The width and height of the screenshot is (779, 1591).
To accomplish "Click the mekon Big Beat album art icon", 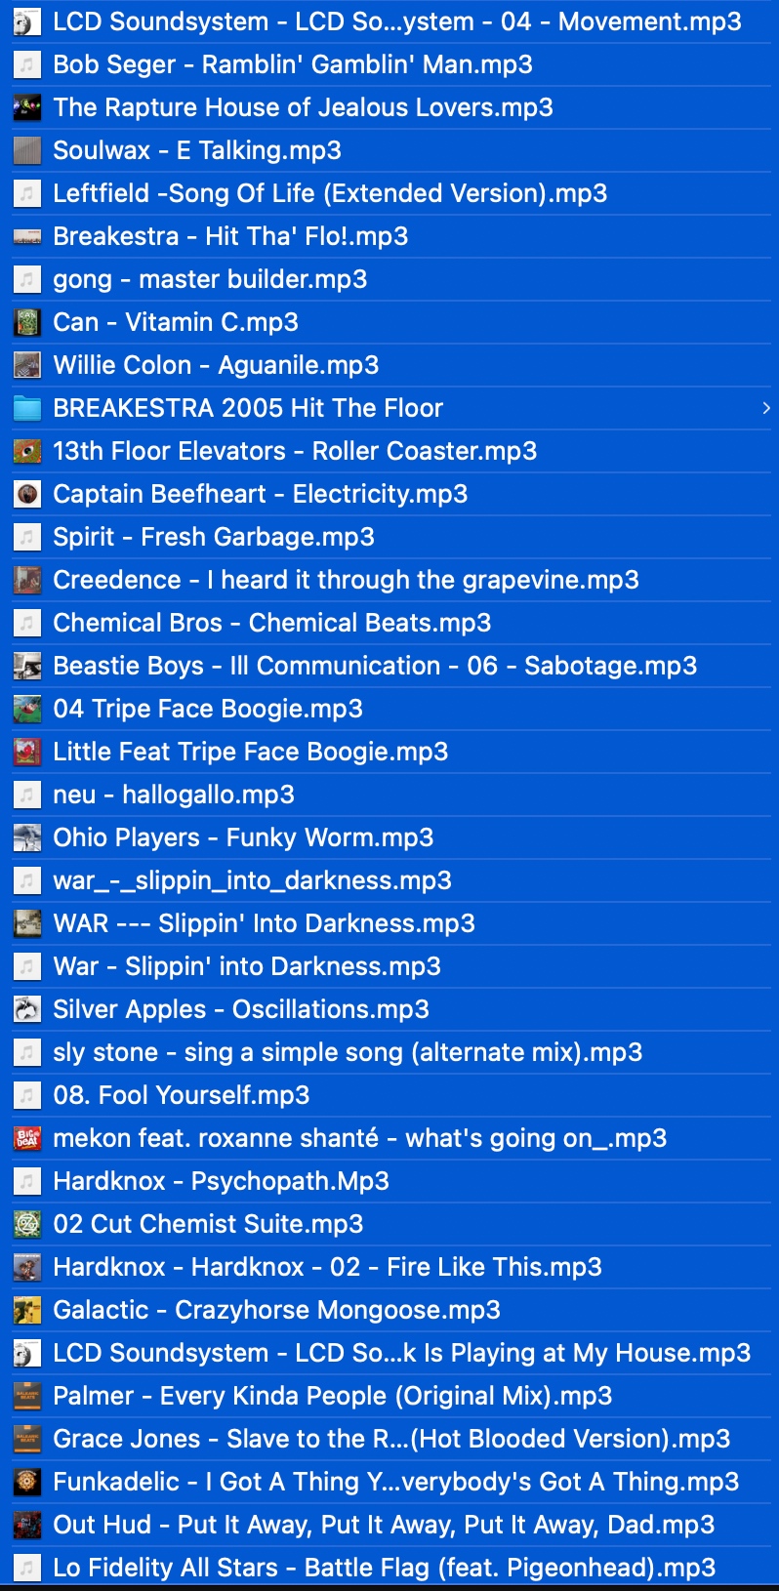I will coord(27,1138).
